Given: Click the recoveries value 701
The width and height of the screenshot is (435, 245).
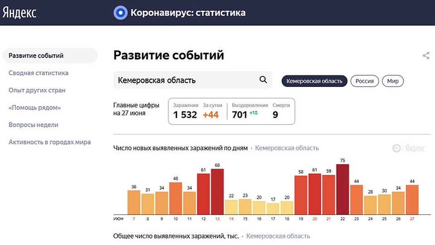Looking at the screenshot, I should [239, 115].
